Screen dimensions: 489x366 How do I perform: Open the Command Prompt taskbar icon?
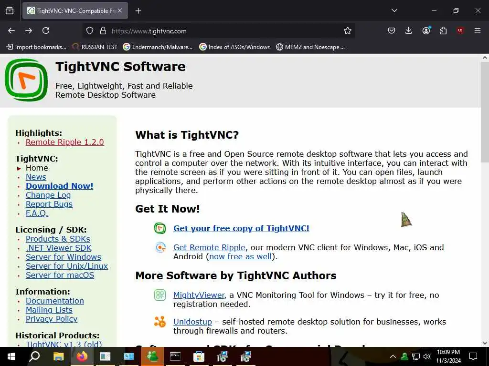[175, 356]
